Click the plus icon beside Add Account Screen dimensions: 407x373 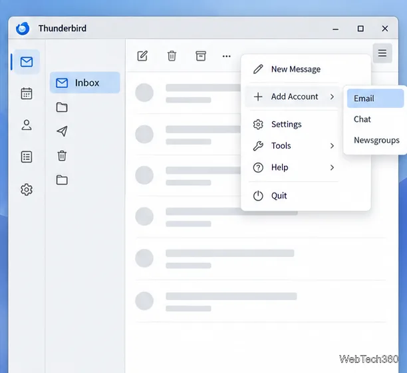tap(258, 97)
